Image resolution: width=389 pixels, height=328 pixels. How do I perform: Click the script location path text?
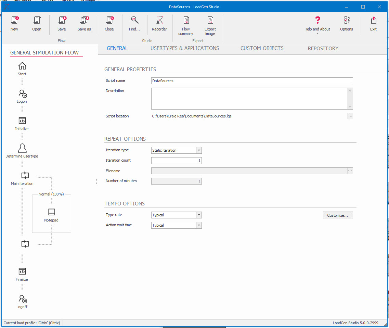[192, 116]
